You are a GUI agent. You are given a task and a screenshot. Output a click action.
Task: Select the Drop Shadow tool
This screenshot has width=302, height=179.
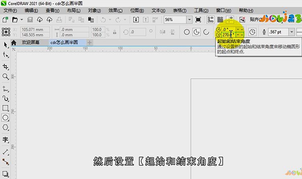[x=5, y=174]
